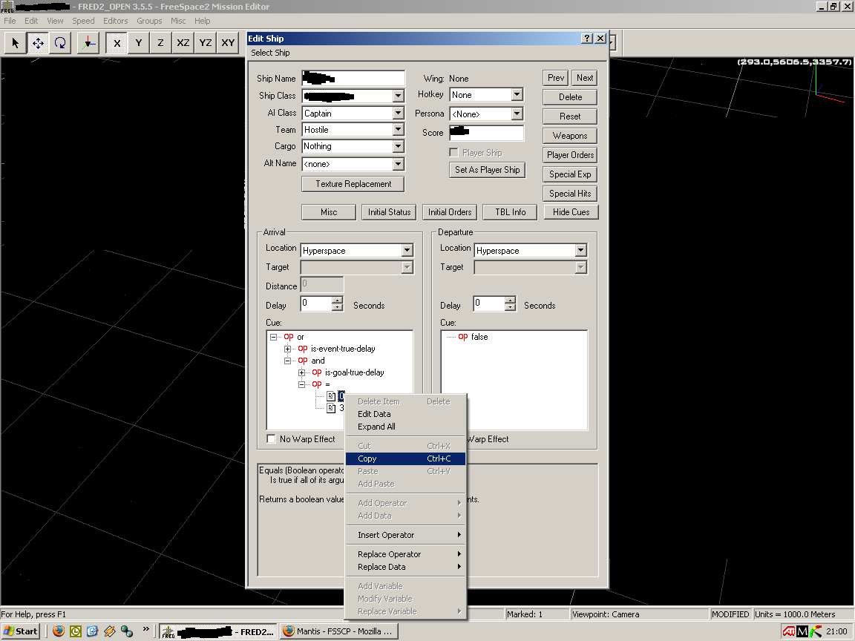Viewport: 855px width, 641px height.
Task: Open network connections quick launch icon
Action: point(126,631)
